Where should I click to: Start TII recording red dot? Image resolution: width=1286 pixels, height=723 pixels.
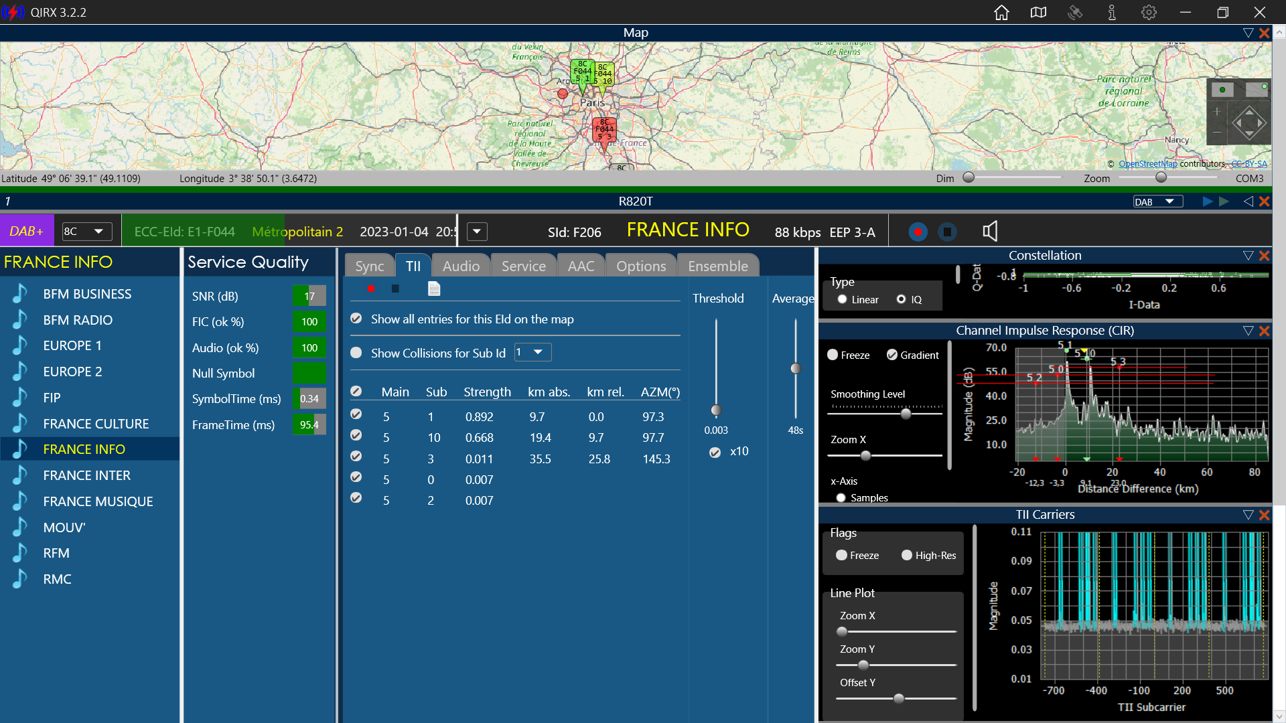[371, 289]
